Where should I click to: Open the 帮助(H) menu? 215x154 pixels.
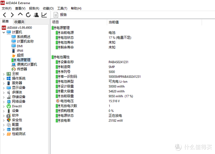coord(76,9)
